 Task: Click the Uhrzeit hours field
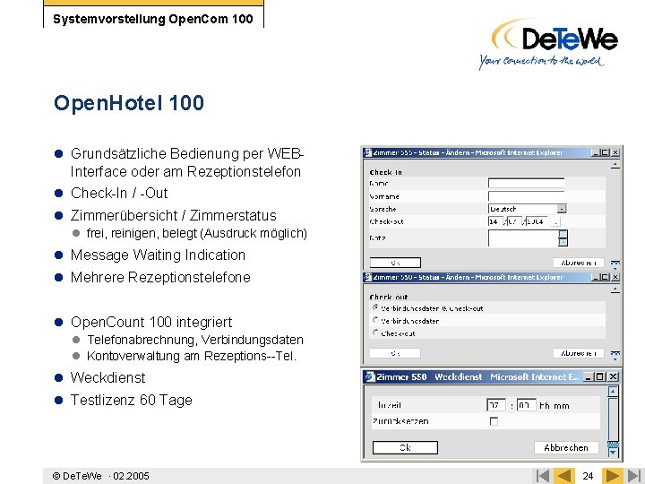496,405
